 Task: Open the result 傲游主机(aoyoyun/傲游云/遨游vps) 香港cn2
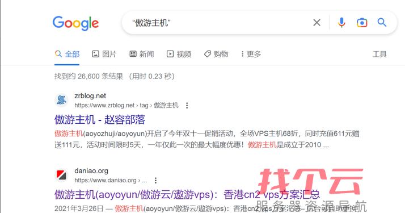[x=187, y=194]
